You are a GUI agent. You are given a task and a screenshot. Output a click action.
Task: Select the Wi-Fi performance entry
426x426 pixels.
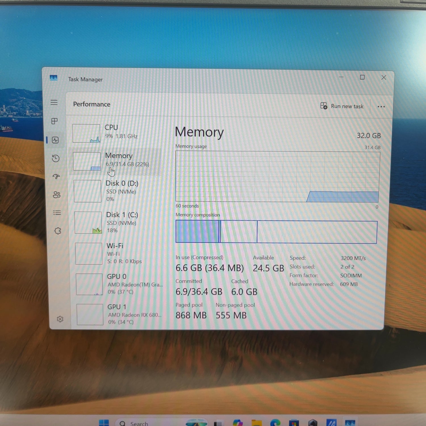click(118, 253)
